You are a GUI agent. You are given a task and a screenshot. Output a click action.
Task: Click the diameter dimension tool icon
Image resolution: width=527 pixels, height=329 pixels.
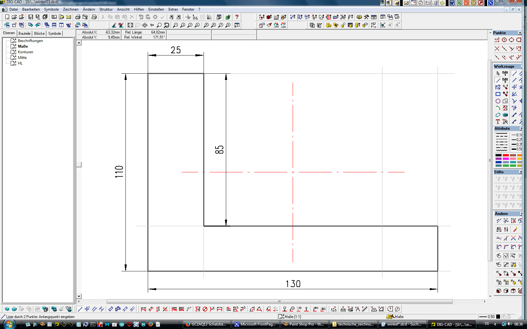tap(205, 309)
